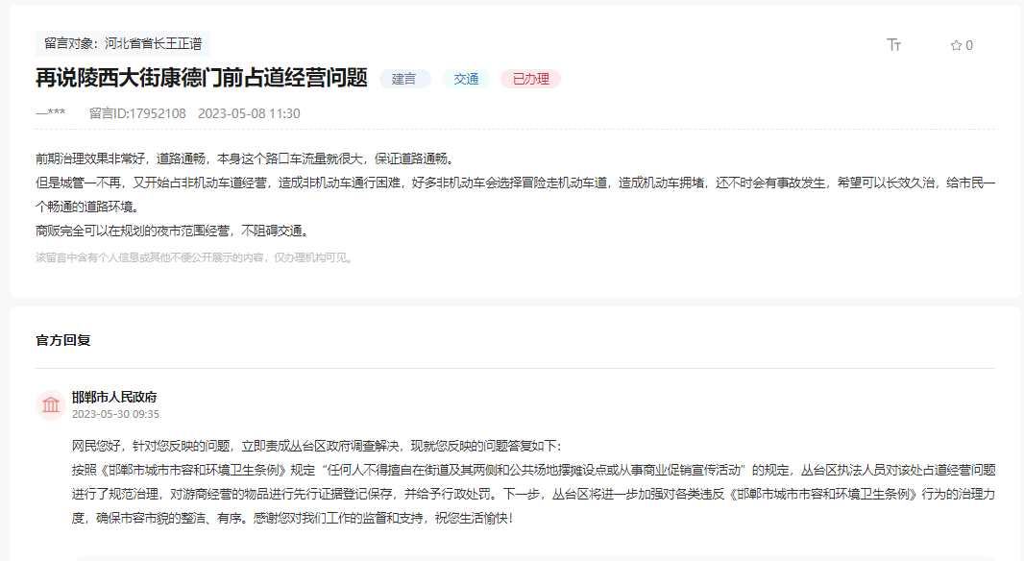The width and height of the screenshot is (1024, 561).
Task: Click the gray privacy notice 该留言中含有个人信息
Action: click(195, 258)
